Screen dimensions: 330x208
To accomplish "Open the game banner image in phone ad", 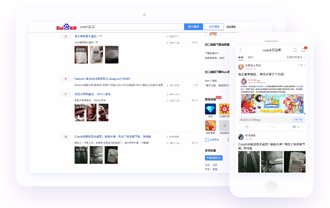I will point(272,104).
